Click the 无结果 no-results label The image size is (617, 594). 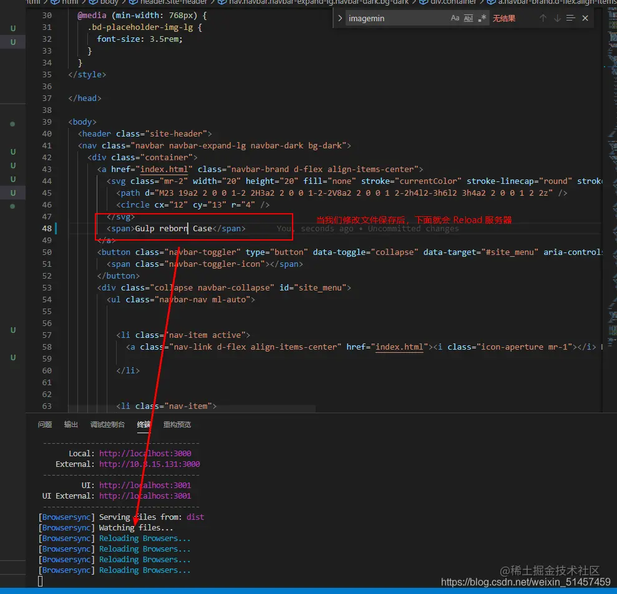click(x=504, y=19)
